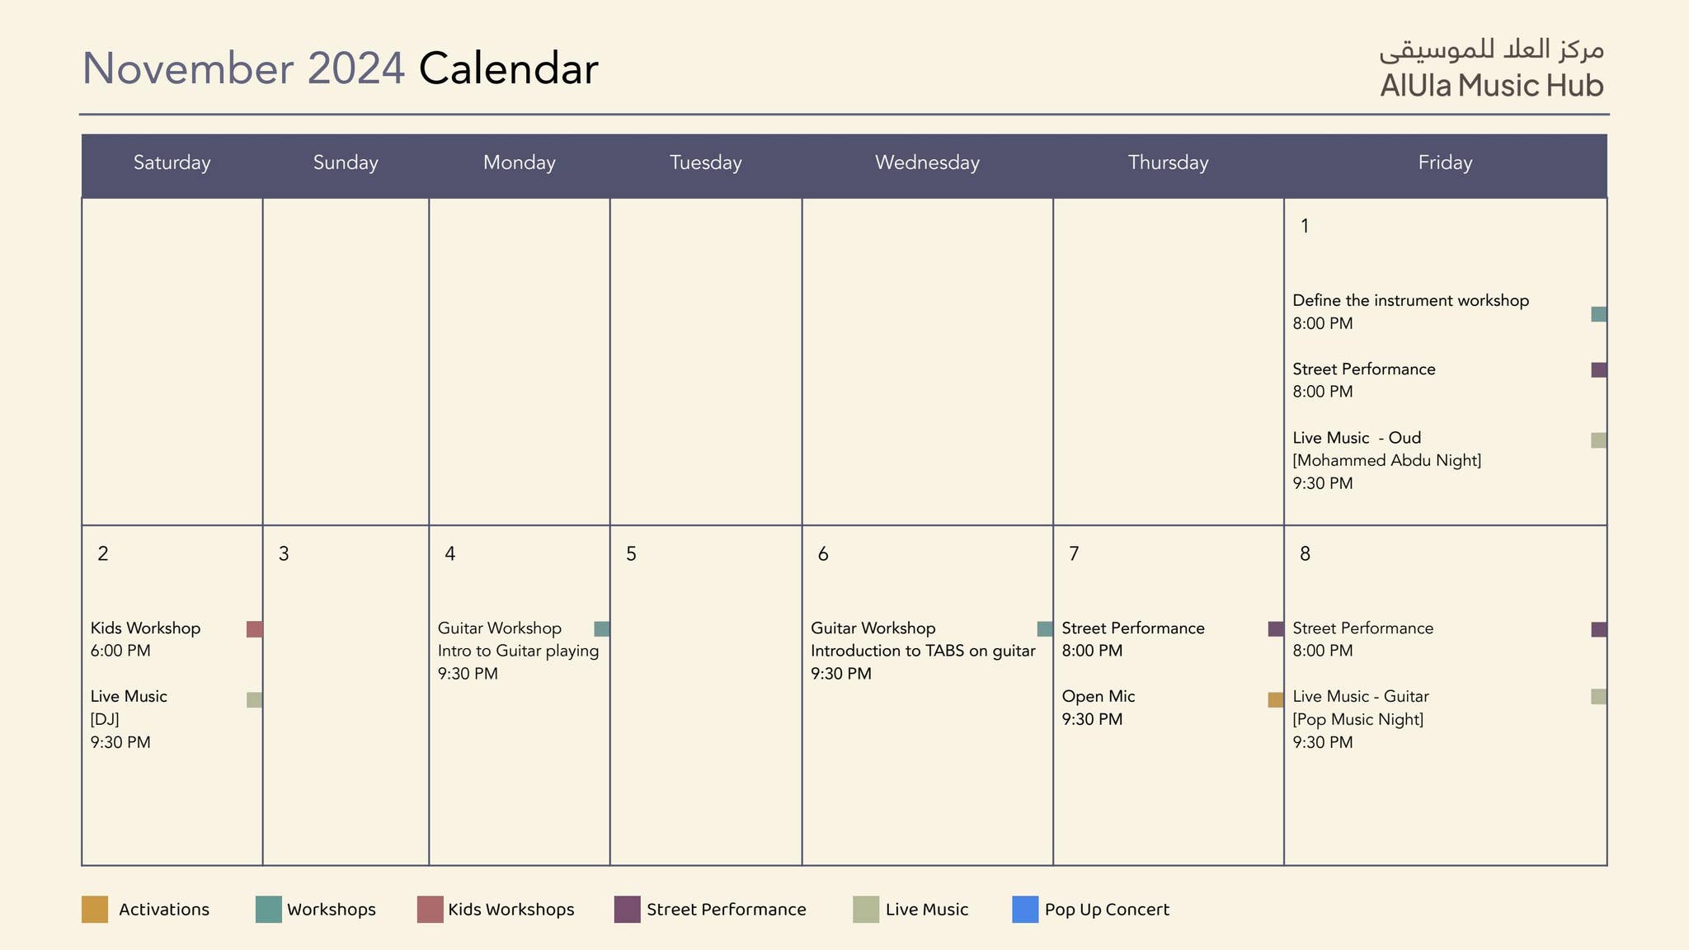Viewport: 1689px width, 950px height.
Task: Click the Pop Up Concert blue legend swatch
Action: tap(1025, 909)
